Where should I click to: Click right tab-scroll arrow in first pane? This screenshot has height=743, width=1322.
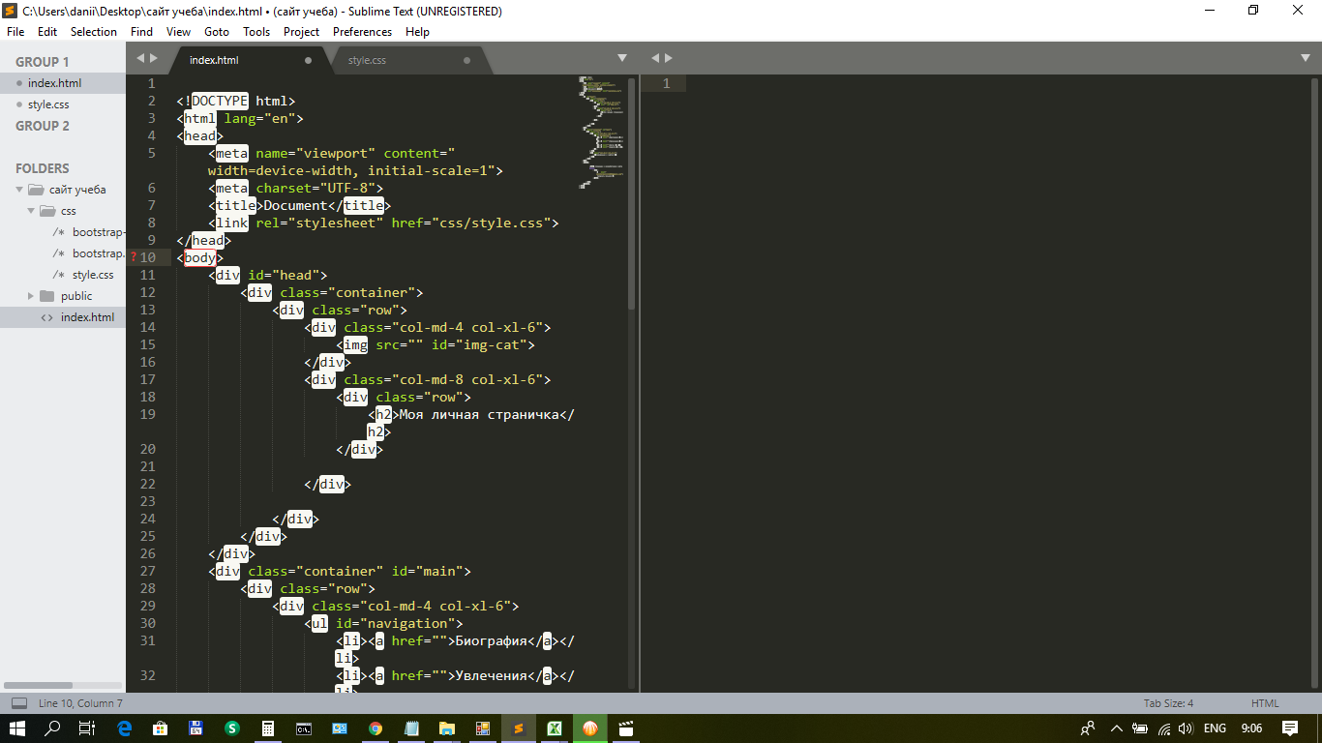click(152, 58)
